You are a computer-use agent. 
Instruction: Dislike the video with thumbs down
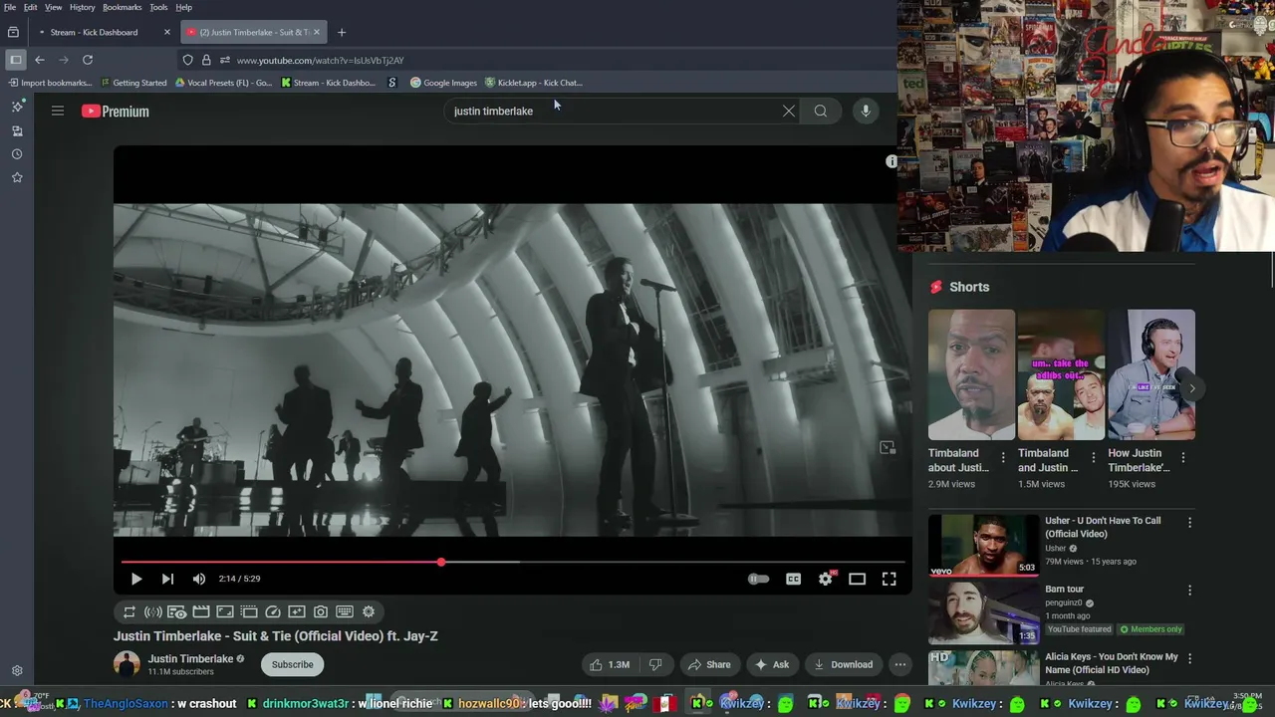(x=655, y=664)
